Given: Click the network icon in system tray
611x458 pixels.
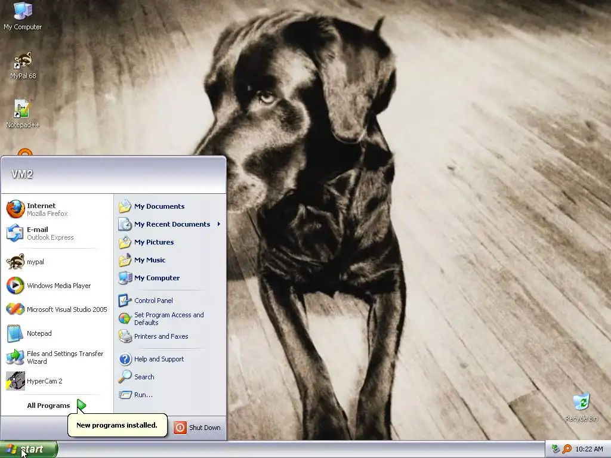Looking at the screenshot, I should [556, 449].
